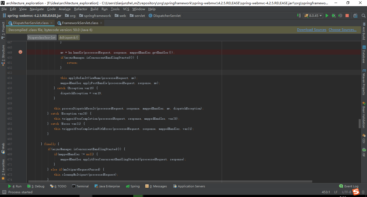Click the Download Sources link

pos(312,30)
